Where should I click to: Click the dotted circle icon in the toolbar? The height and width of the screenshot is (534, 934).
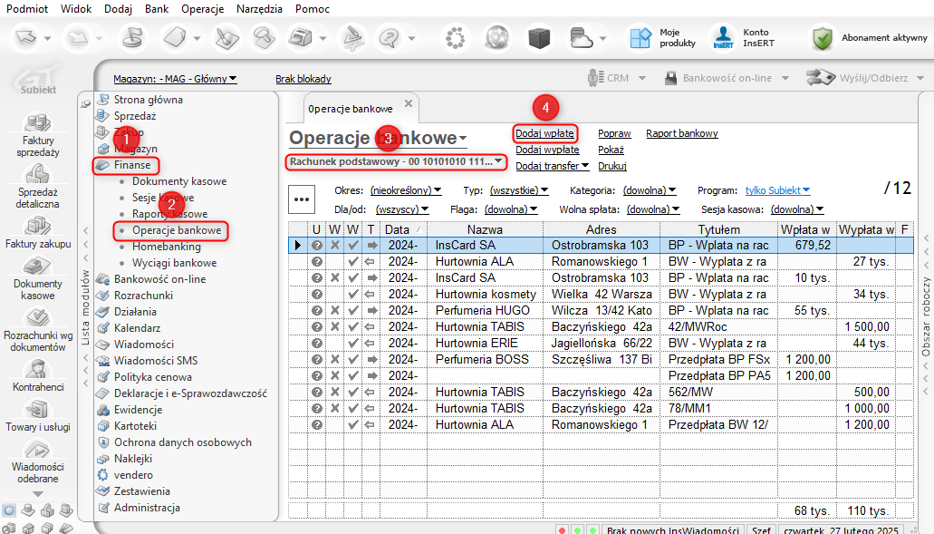[455, 38]
